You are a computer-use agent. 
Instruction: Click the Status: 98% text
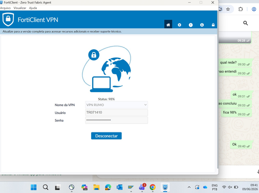[106, 99]
